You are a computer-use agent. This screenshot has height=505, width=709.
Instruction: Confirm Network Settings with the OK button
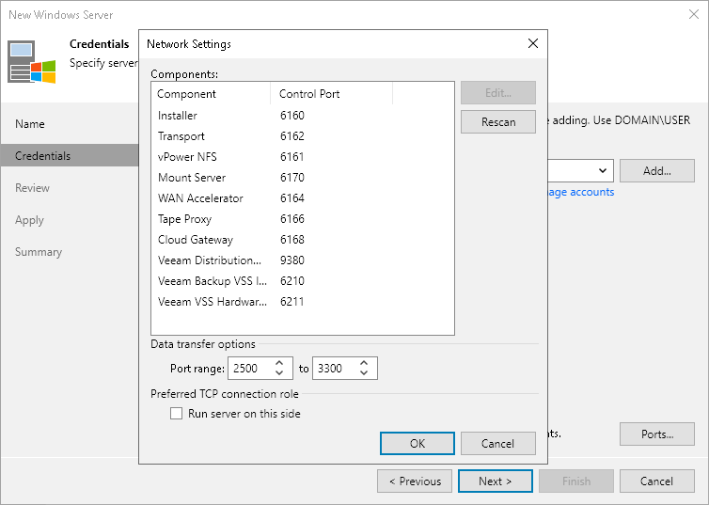418,444
